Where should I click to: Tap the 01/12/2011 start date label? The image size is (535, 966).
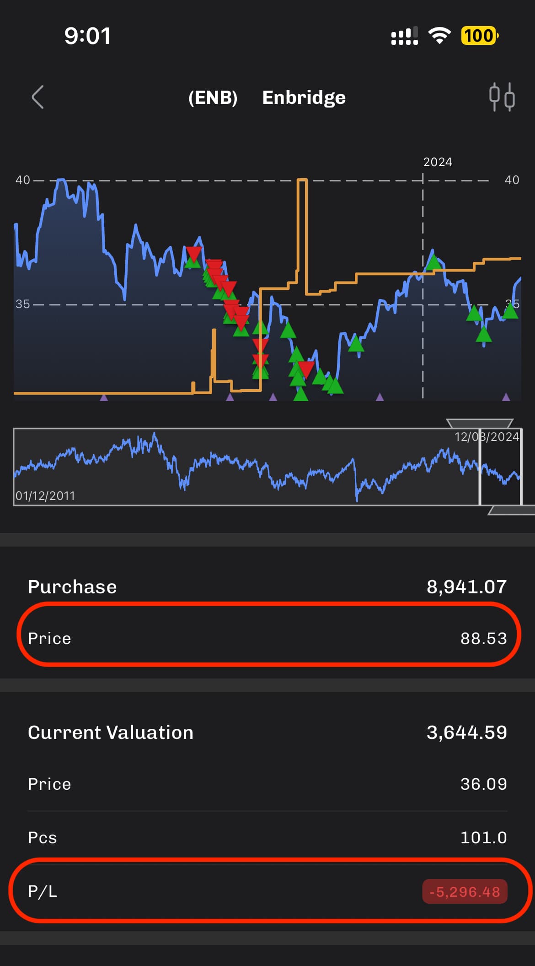click(x=45, y=496)
